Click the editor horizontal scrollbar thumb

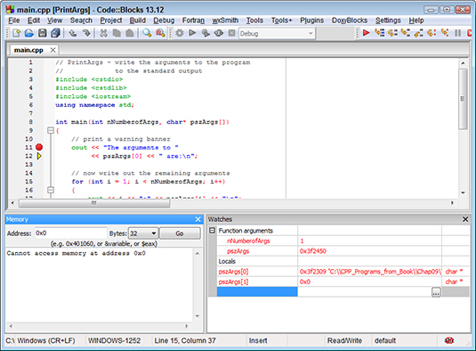(x=94, y=203)
